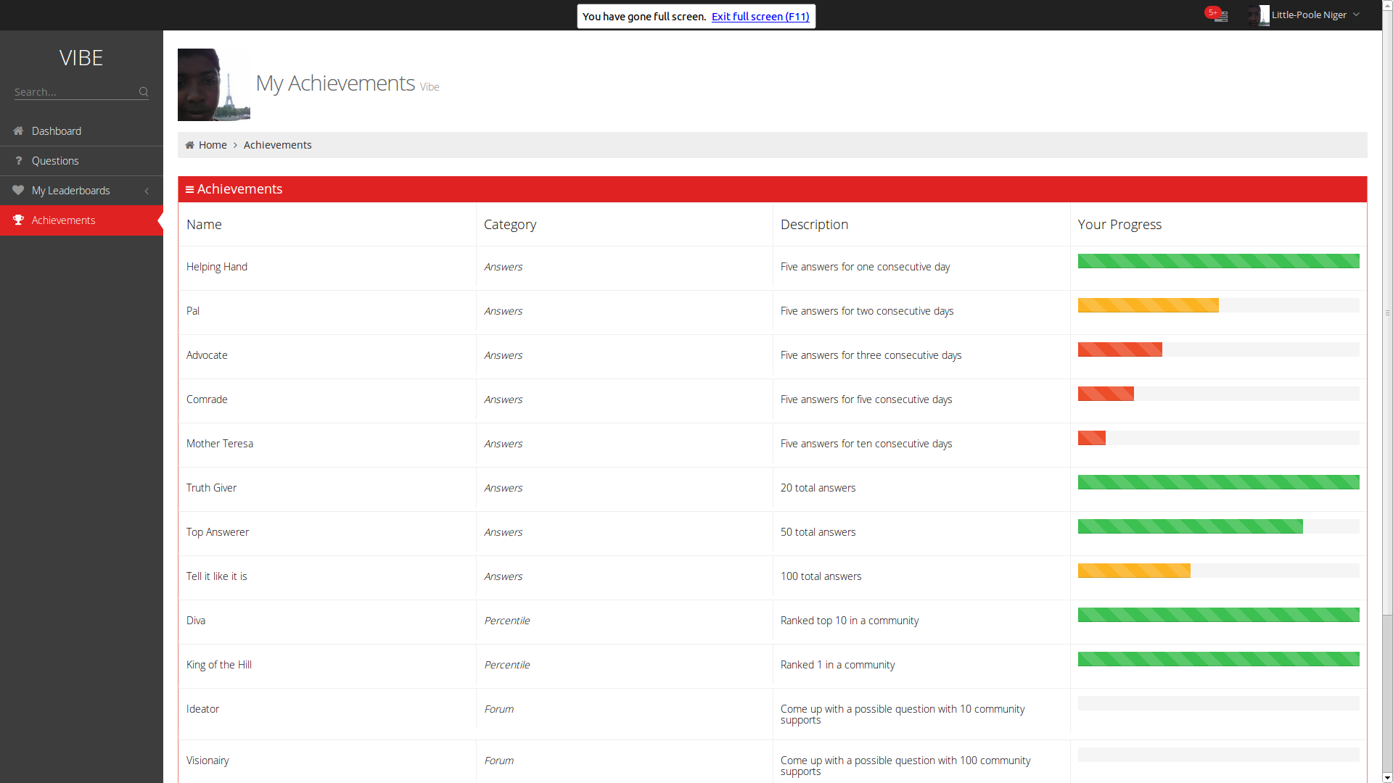Click the search magnifier icon in sidebar
This screenshot has width=1393, height=783.
[x=144, y=92]
